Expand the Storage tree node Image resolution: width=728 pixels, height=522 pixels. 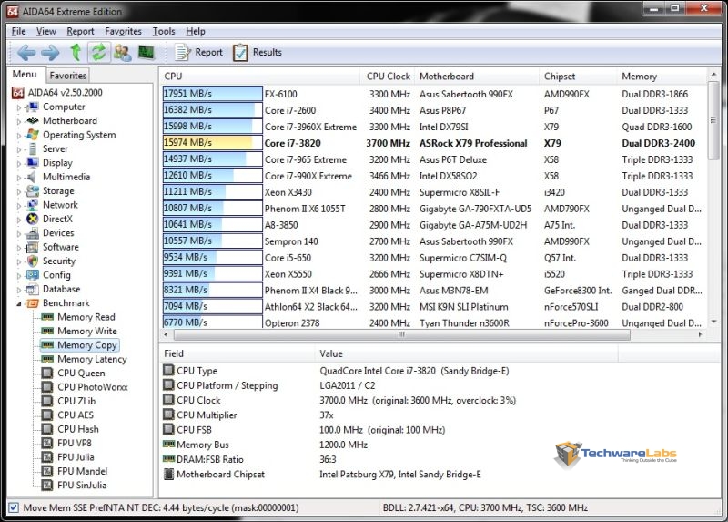(x=18, y=192)
